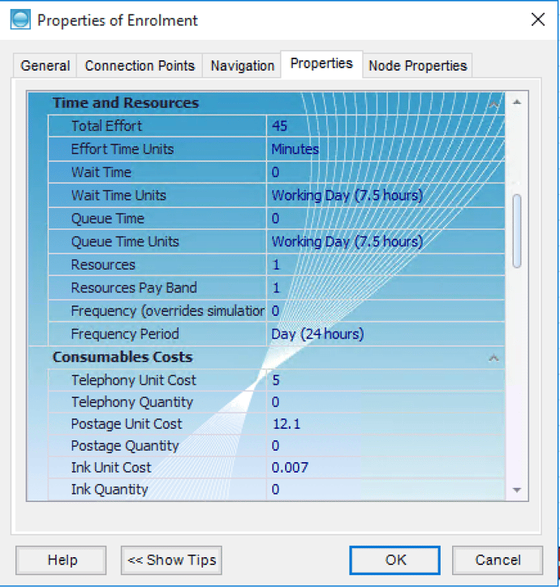The width and height of the screenshot is (560, 588).
Task: Edit the Resources value field
Action: (386, 265)
